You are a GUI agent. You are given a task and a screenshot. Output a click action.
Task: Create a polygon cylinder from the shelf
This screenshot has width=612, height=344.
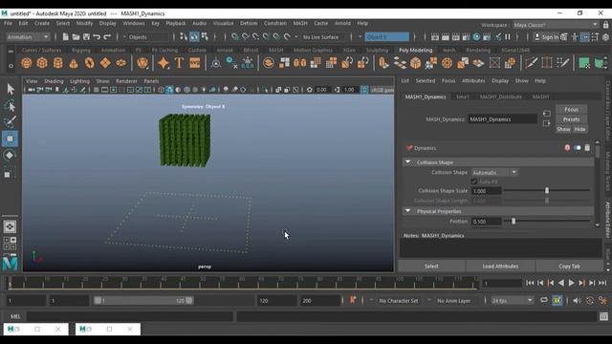point(57,63)
